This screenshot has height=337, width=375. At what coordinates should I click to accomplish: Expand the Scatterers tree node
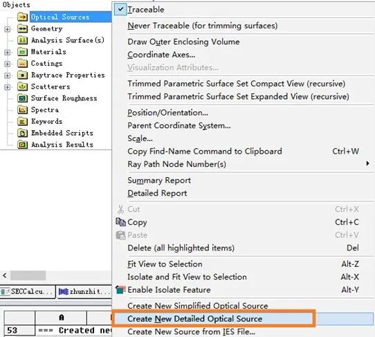click(x=8, y=87)
